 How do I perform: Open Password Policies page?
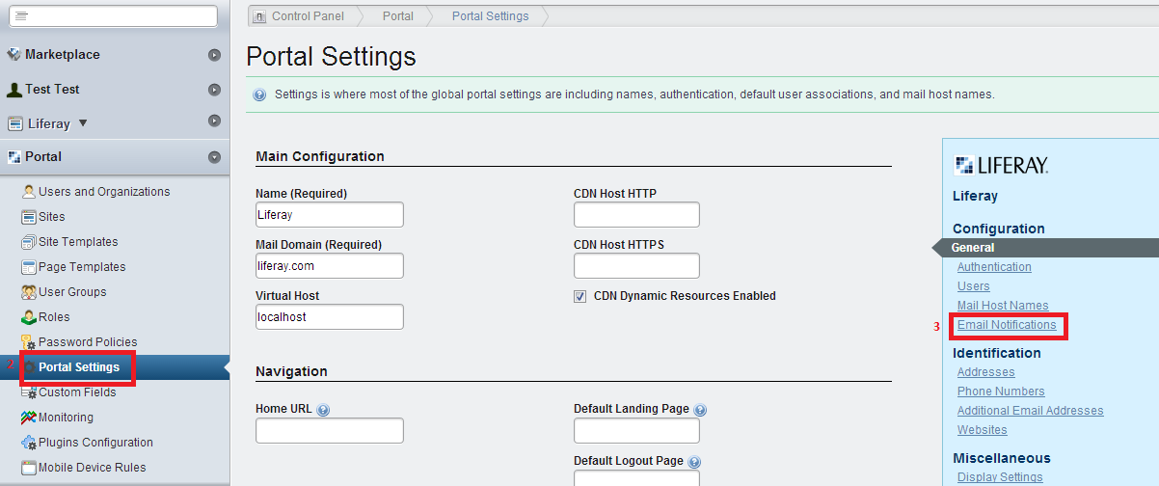coord(88,342)
